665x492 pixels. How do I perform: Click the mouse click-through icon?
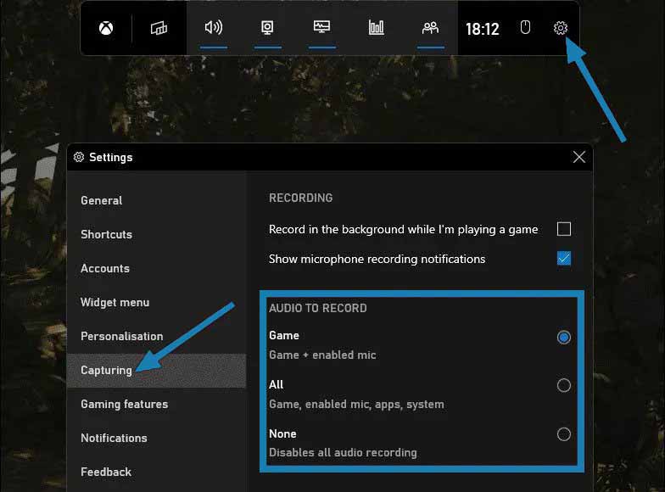(x=525, y=28)
